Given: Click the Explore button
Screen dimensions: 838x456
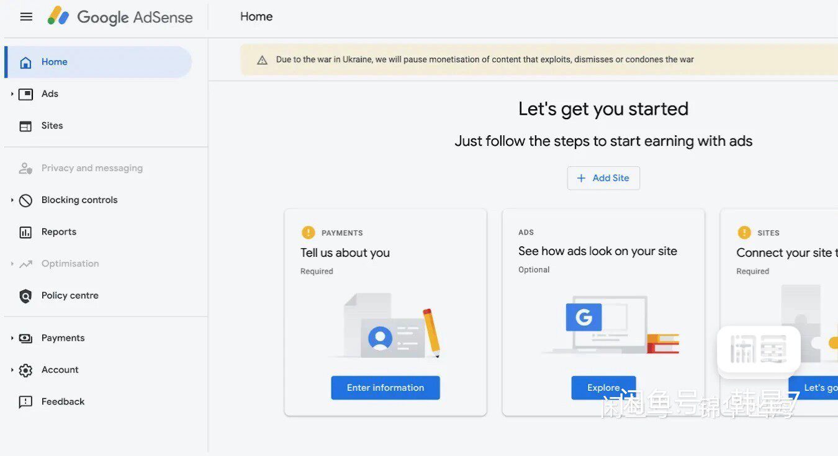Looking at the screenshot, I should click(603, 388).
